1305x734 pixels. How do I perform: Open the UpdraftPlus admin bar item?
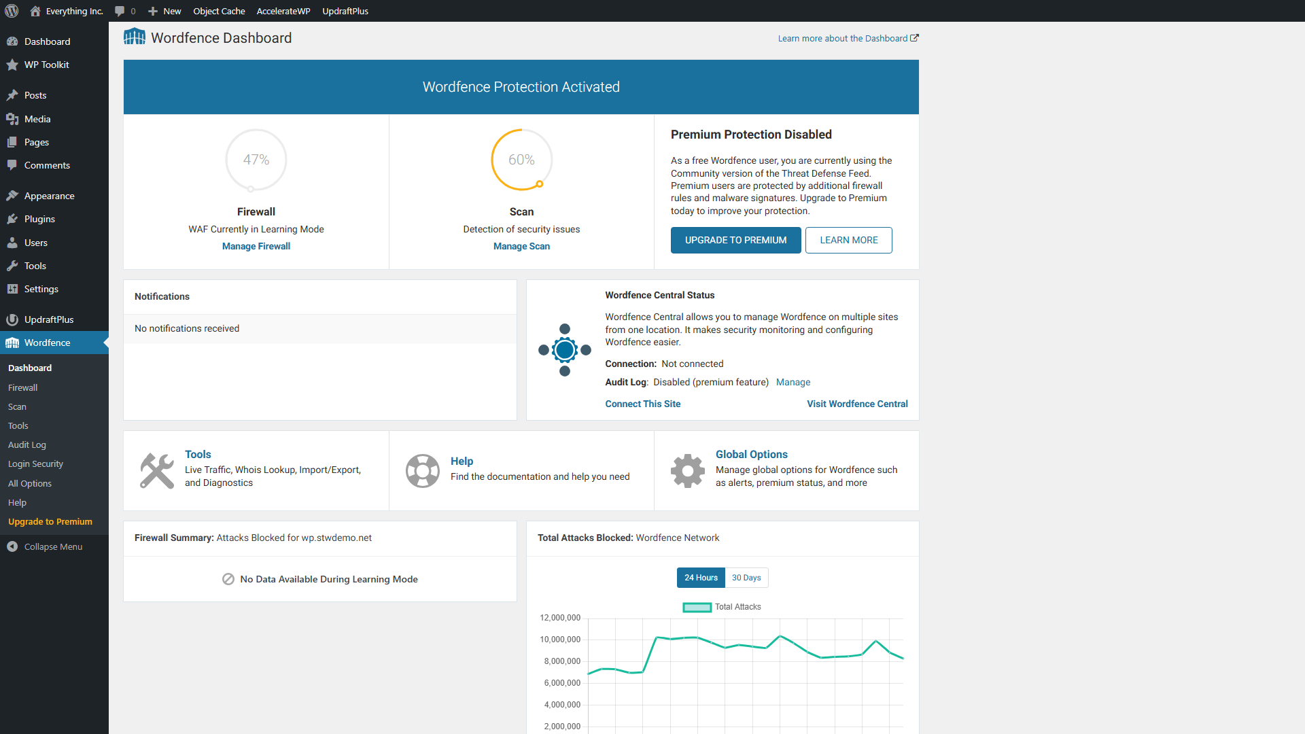[x=345, y=11]
